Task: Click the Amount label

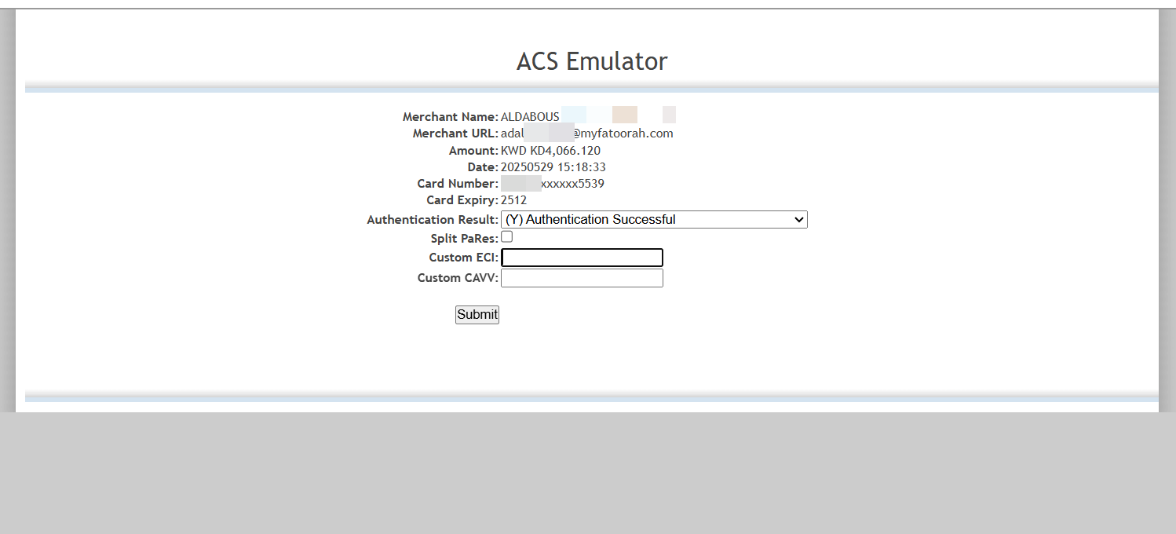Action: [x=473, y=151]
